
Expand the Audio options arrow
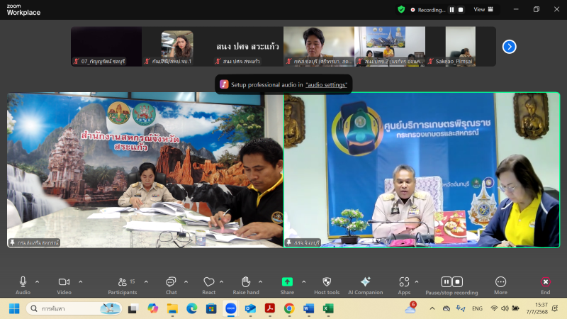point(38,281)
